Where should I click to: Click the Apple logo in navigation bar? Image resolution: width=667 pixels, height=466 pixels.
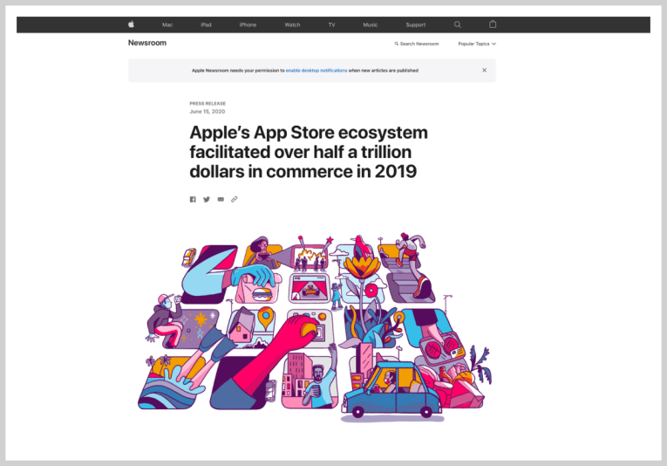tap(132, 24)
